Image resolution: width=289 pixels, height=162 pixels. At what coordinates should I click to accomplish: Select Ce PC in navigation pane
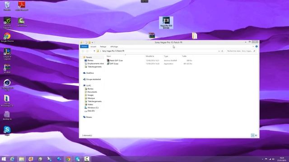click(87, 85)
